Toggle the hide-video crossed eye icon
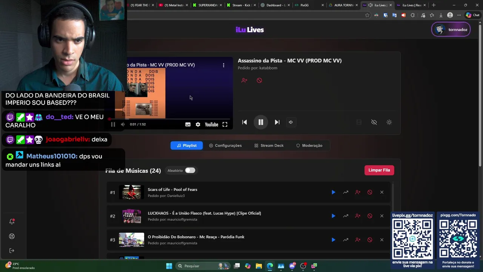483x272 pixels. pyautogui.click(x=374, y=122)
